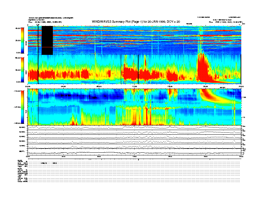Select the top-right Rss 47.81 position text

226,22
